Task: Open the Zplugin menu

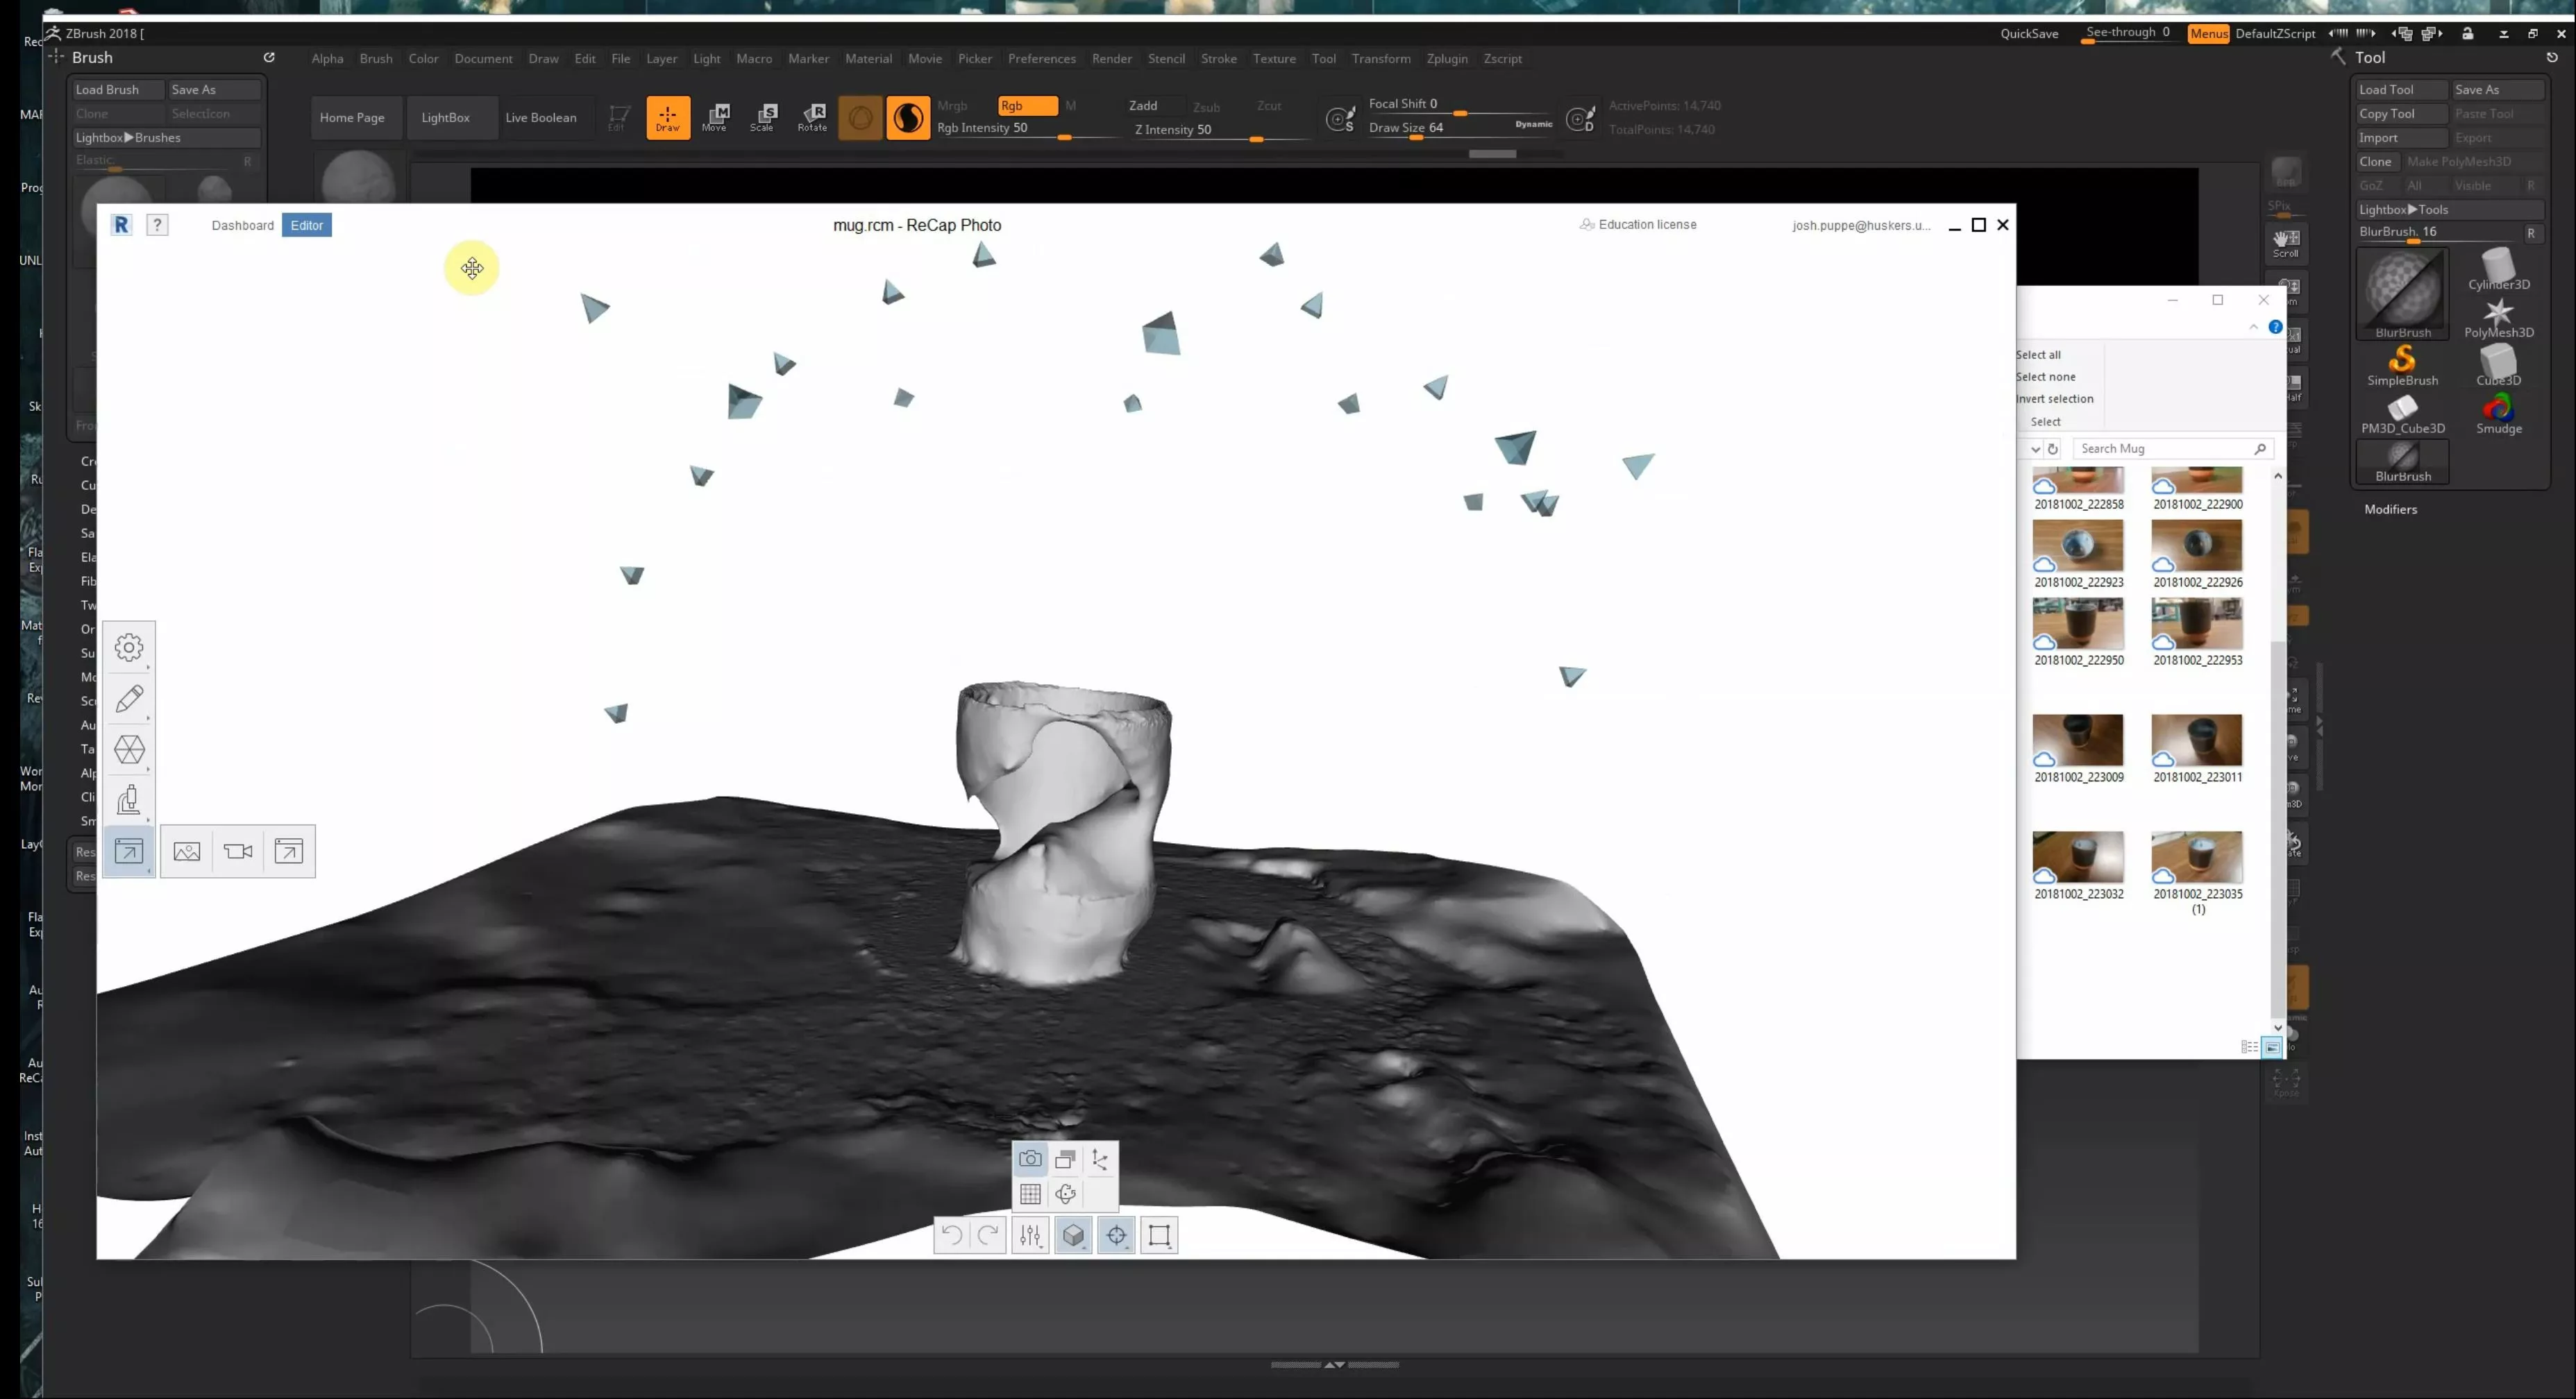Action: pos(1446,58)
